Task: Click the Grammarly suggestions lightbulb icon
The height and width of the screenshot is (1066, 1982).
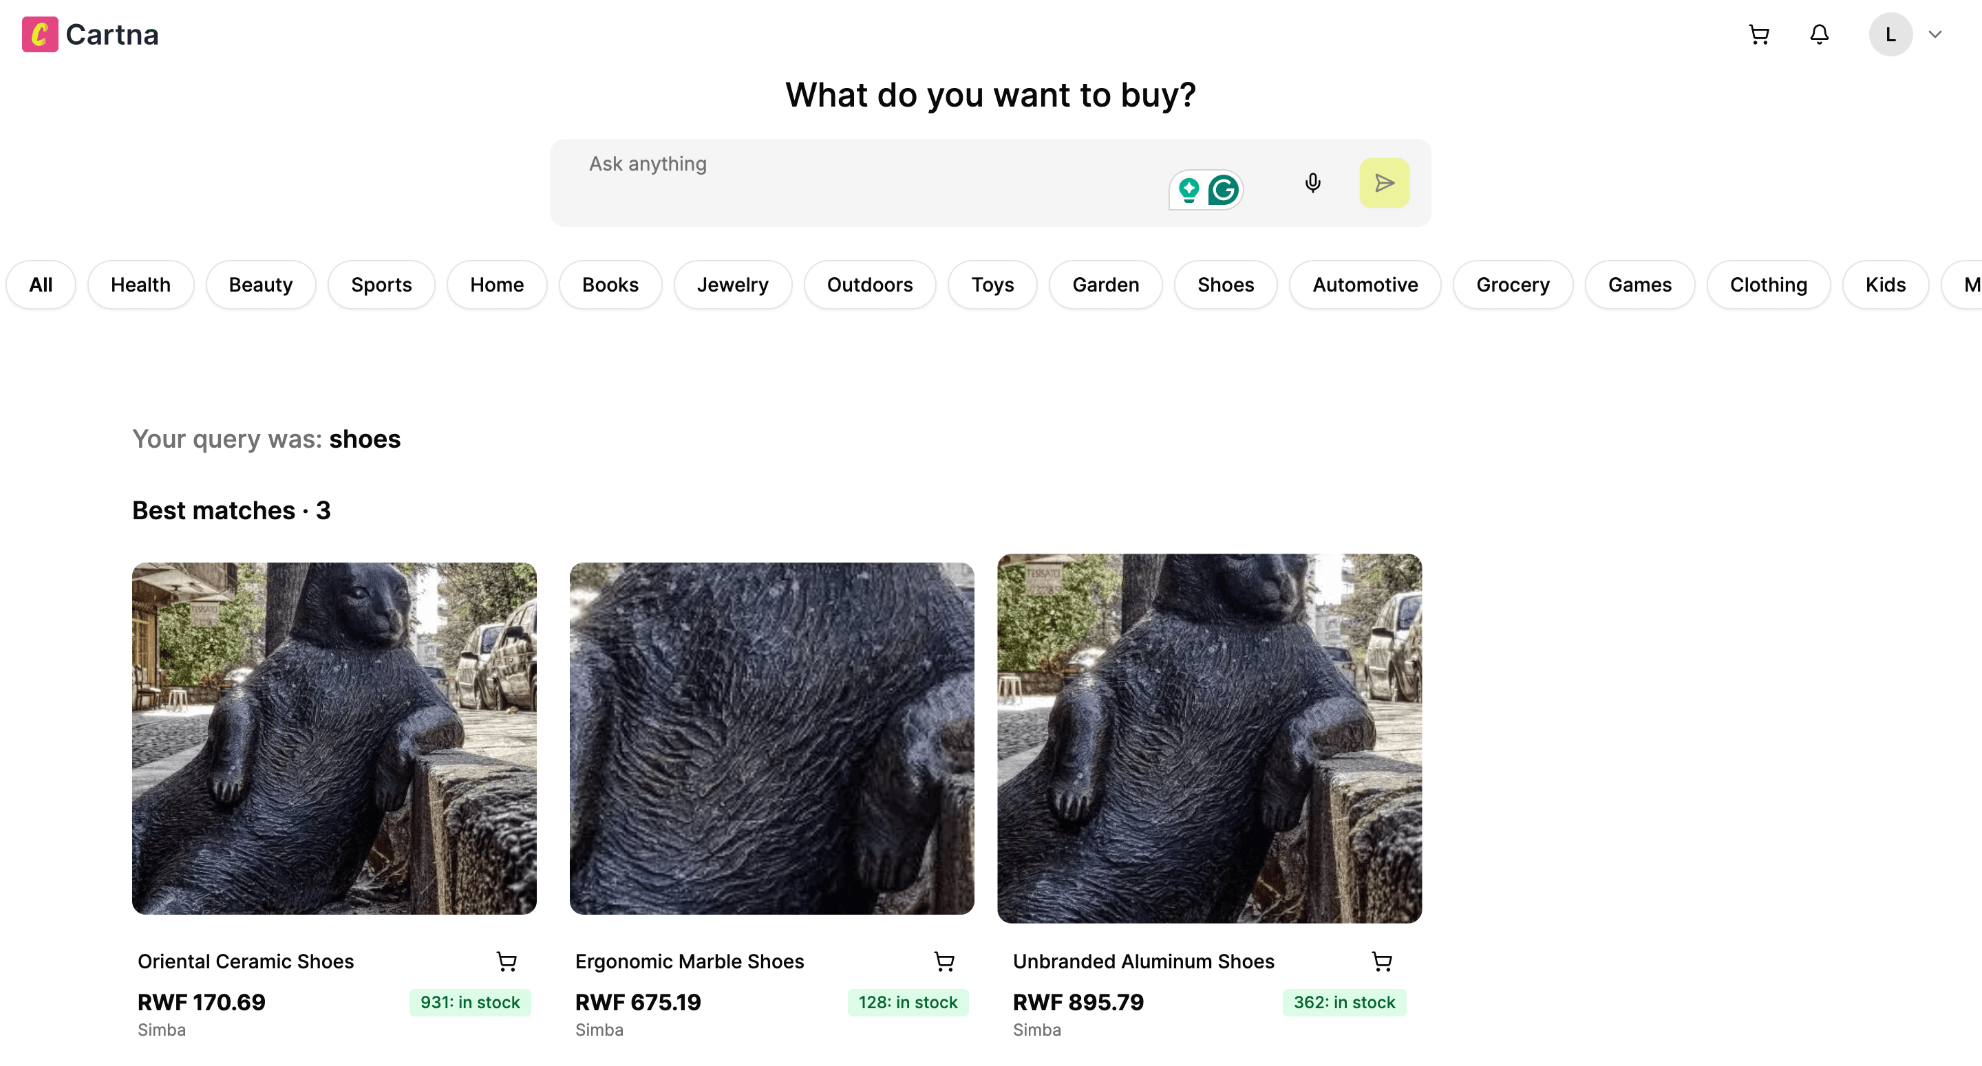Action: point(1189,190)
